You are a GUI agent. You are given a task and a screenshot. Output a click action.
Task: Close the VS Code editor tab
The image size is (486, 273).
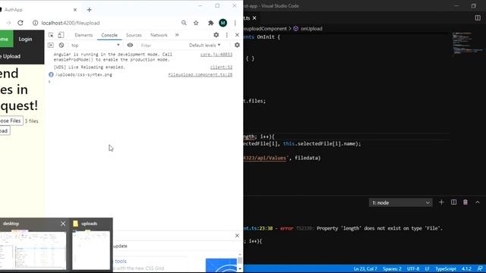click(254, 18)
